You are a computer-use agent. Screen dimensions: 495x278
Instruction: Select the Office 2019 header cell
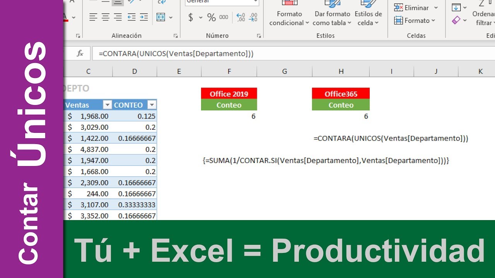click(x=229, y=93)
